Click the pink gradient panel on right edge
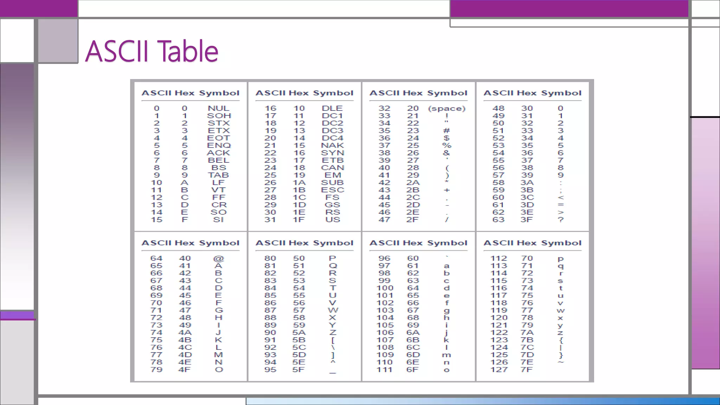 (705, 243)
